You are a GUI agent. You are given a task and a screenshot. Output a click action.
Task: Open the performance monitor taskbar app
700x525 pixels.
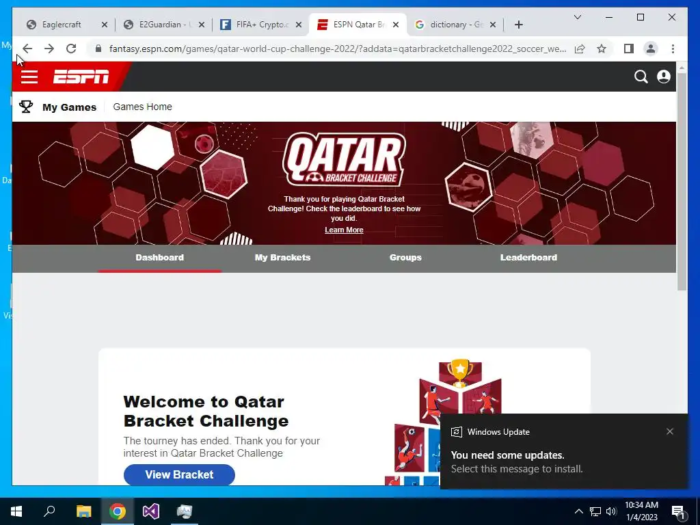(184, 511)
